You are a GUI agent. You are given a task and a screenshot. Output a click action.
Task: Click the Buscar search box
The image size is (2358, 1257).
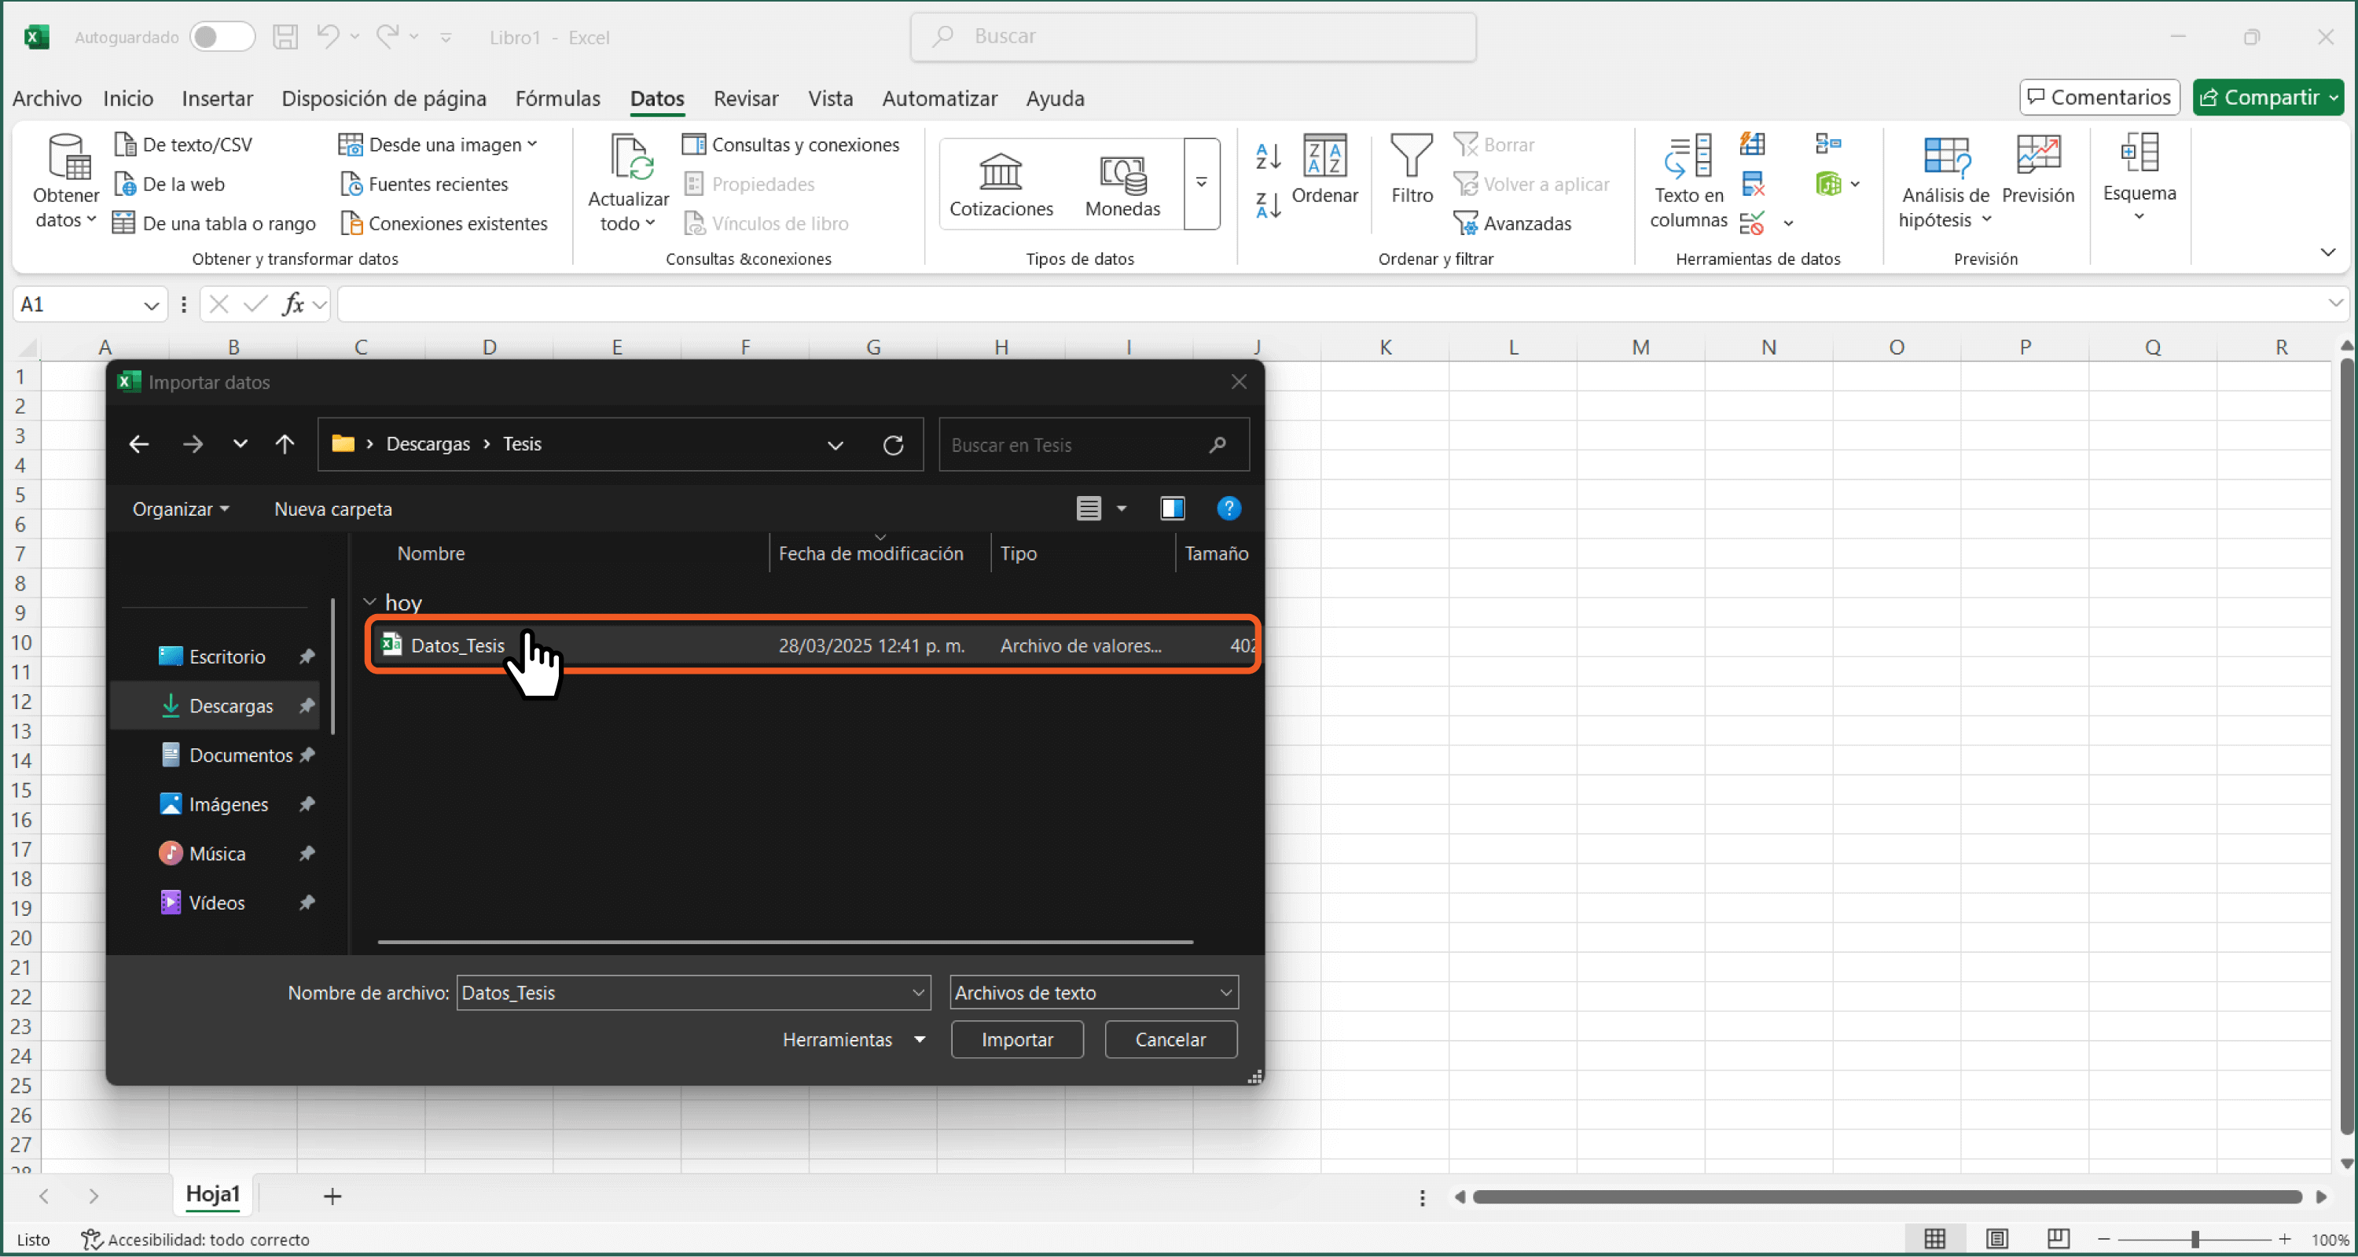(x=1192, y=37)
